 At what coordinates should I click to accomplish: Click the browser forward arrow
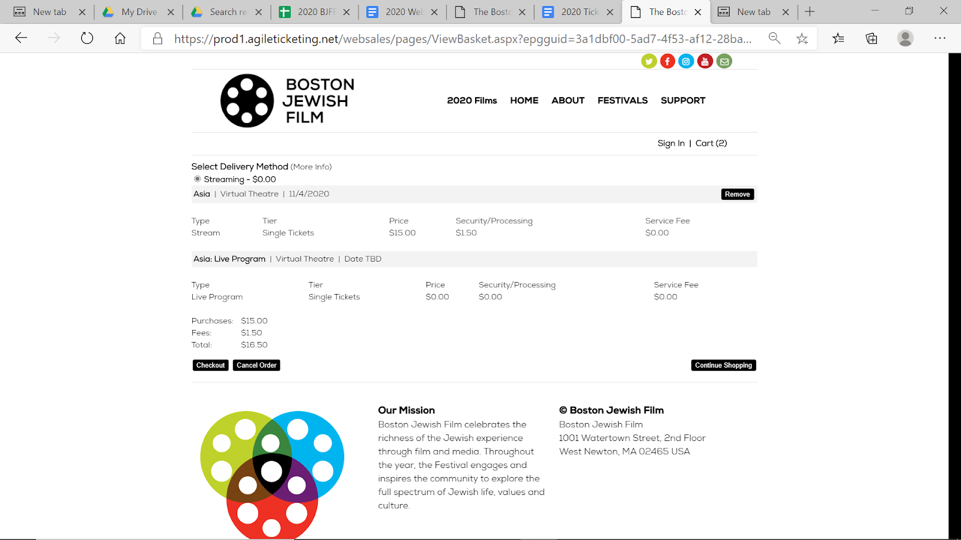pyautogui.click(x=54, y=38)
